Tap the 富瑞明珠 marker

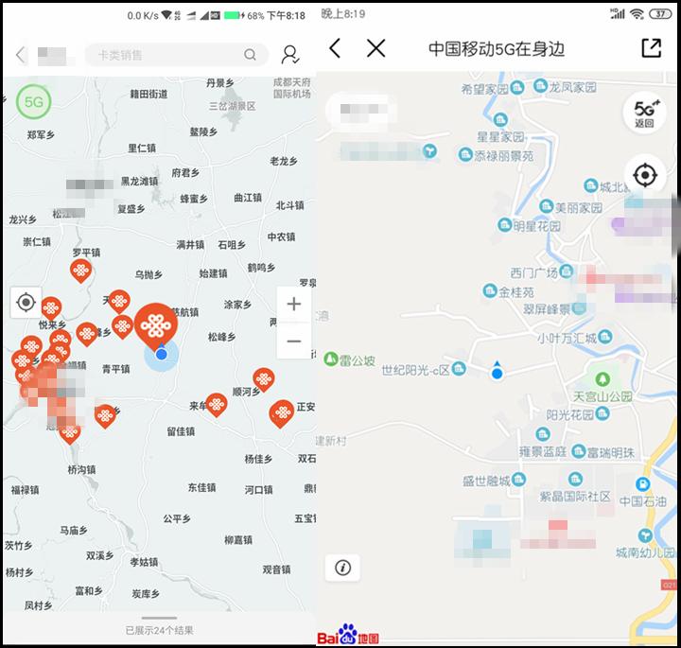coord(579,451)
